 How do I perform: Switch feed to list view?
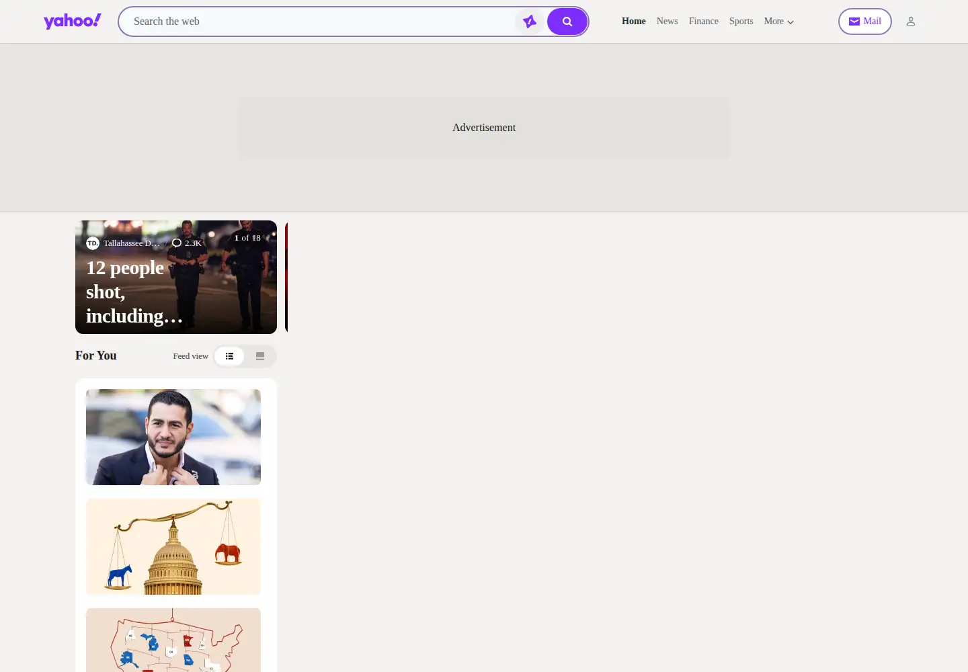229,356
